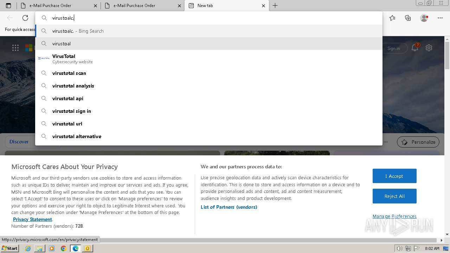Open the Settings and more ellipsis menu
Screen dimensions: 450x253
point(440,18)
